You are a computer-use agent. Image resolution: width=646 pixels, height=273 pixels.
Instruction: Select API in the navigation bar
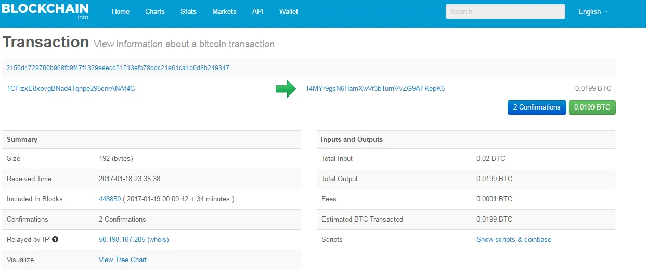tap(258, 11)
